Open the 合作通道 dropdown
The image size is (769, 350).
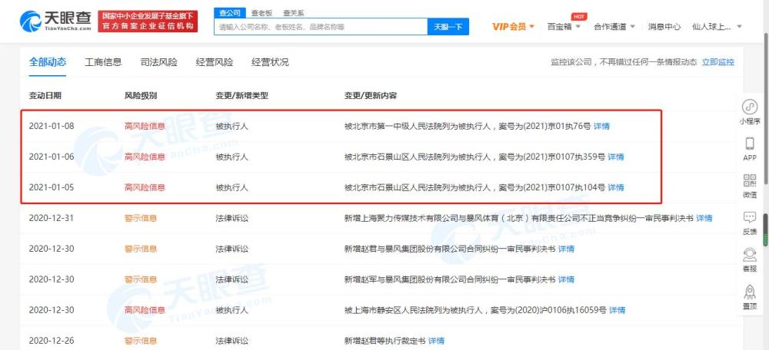(614, 26)
